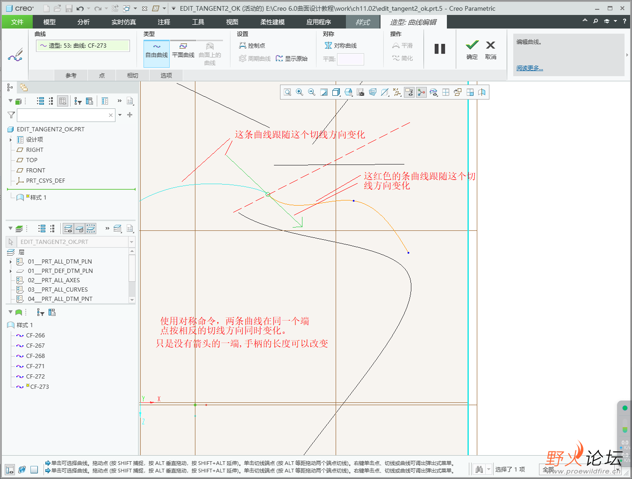This screenshot has width=632, height=479.
Task: Click the Save disk icon in quick access toolbar
Action: pos(69,8)
